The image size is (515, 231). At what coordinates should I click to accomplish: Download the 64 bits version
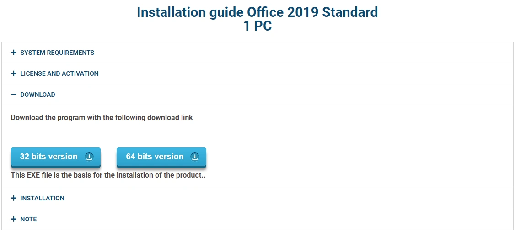(155, 157)
